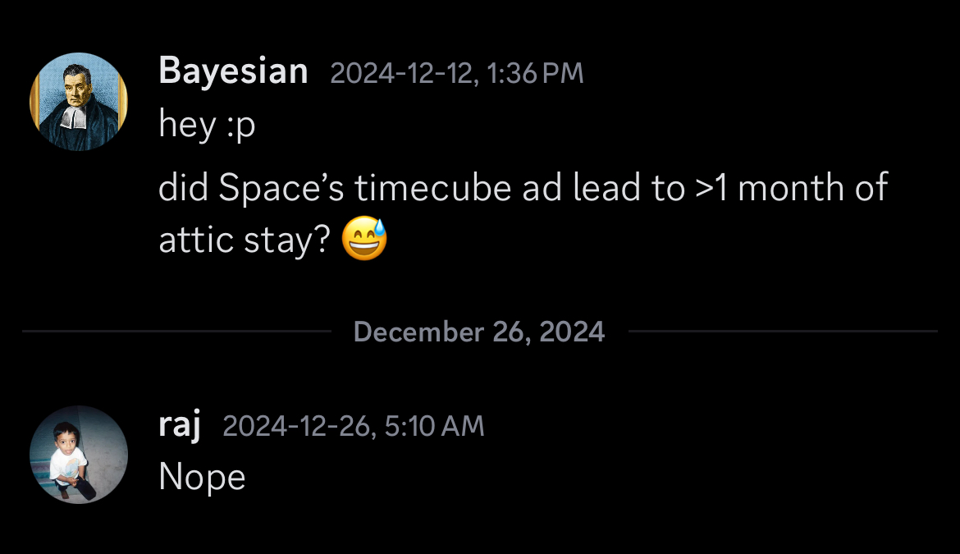Click the 2024-12-12, 1:36 PM timestamp
Image resolution: width=960 pixels, height=554 pixels.
pyautogui.click(x=456, y=73)
